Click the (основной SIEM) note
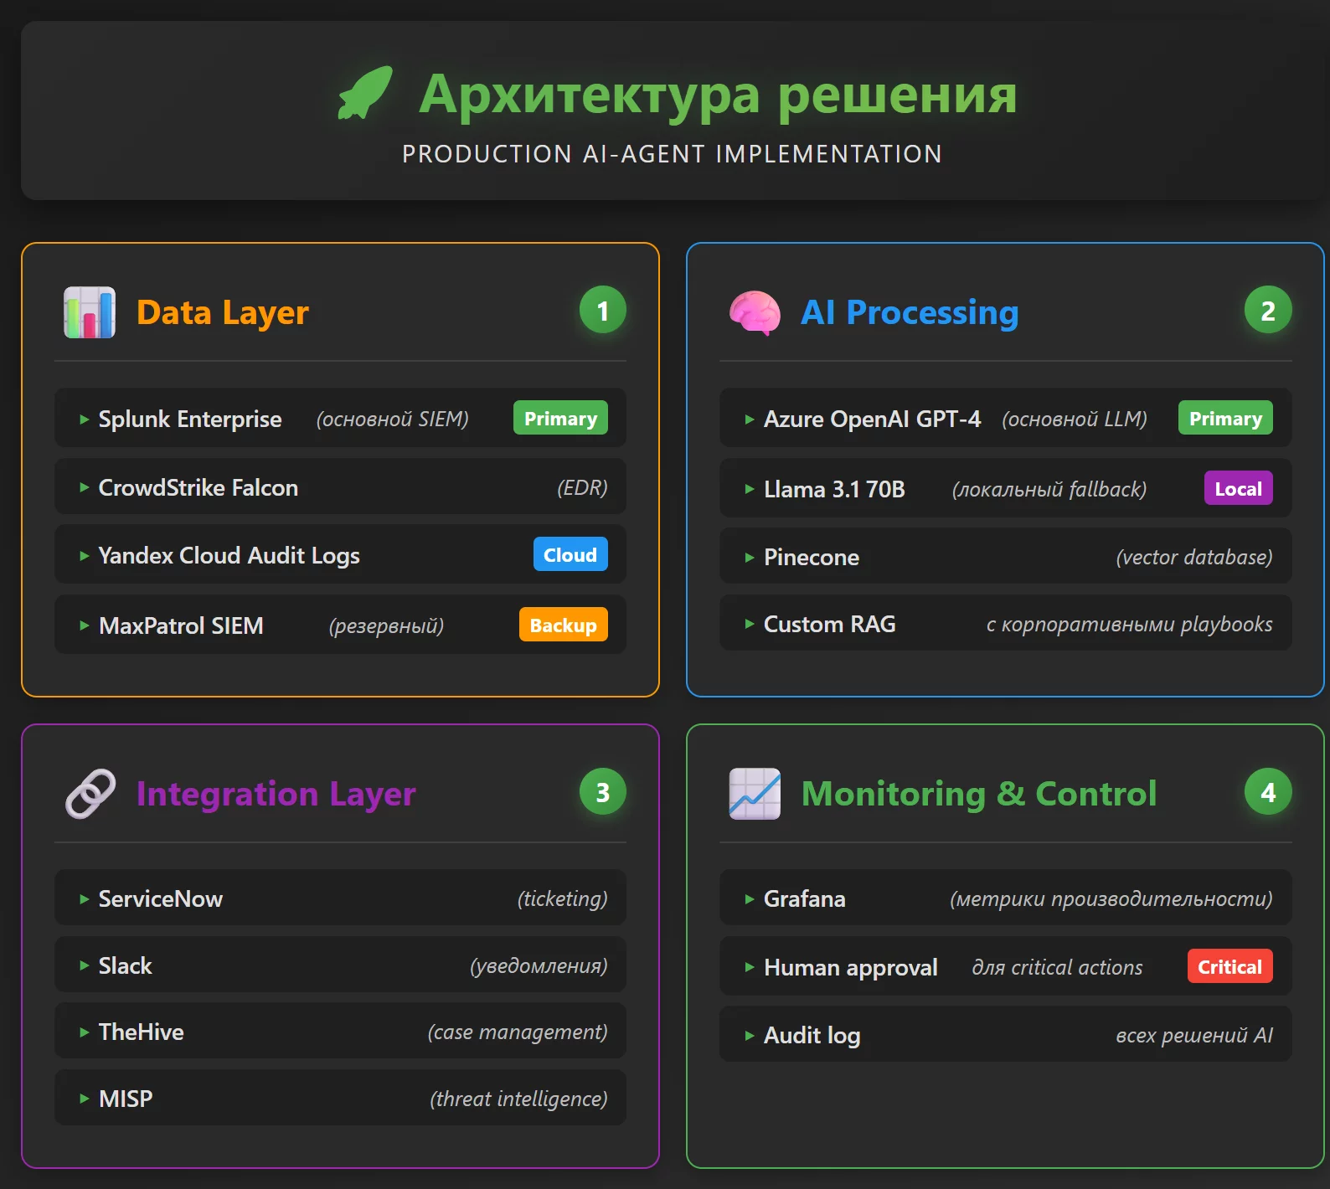 pos(393,419)
